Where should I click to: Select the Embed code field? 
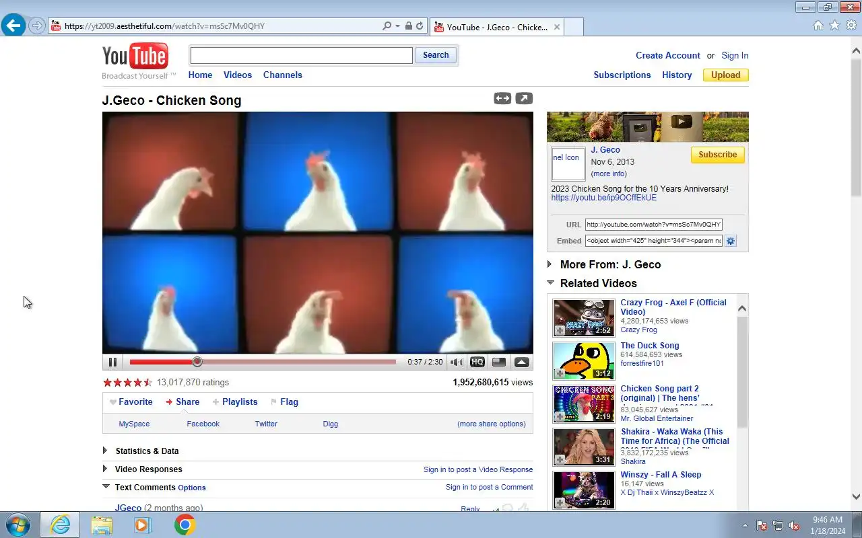653,241
